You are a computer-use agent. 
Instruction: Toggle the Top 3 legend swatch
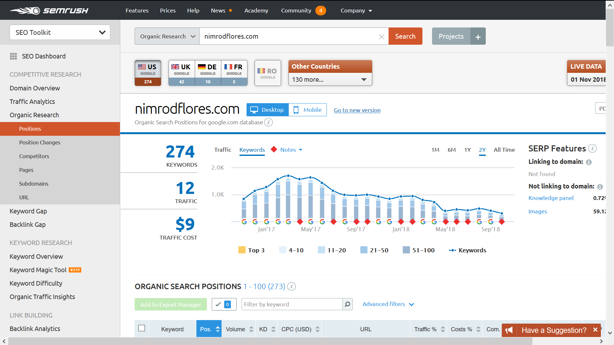click(x=242, y=250)
